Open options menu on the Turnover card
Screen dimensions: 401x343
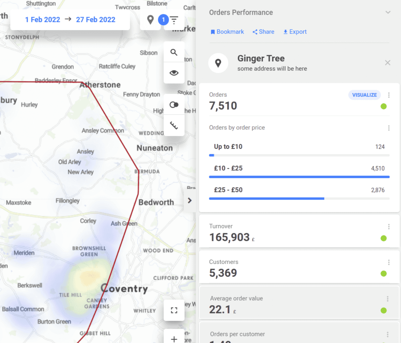click(x=389, y=226)
